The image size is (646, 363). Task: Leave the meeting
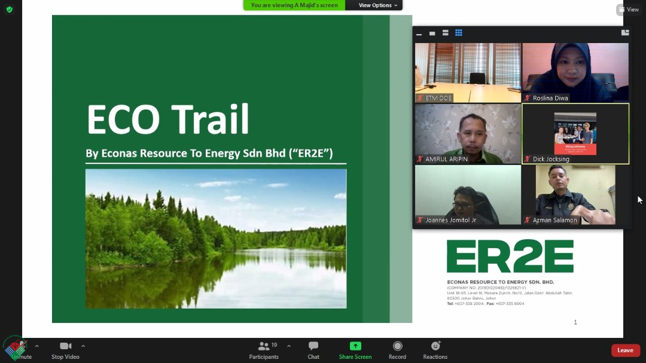click(x=626, y=350)
